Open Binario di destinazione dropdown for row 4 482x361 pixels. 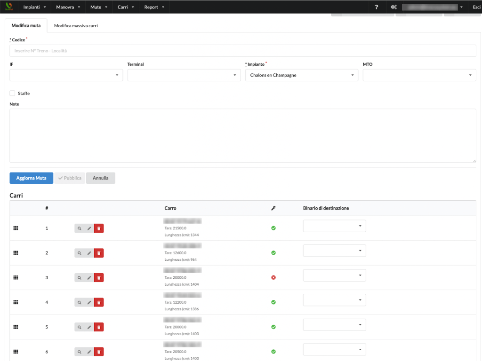coord(335,300)
